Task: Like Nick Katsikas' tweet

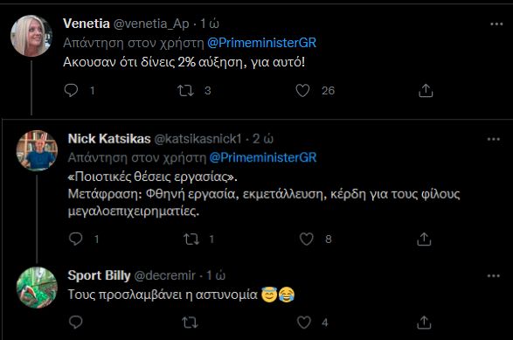Action: [307, 239]
